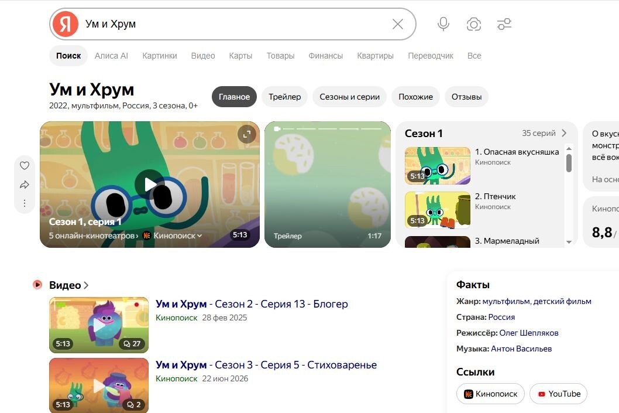
Task: Select the Сезоны и серии tab
Action: (349, 97)
